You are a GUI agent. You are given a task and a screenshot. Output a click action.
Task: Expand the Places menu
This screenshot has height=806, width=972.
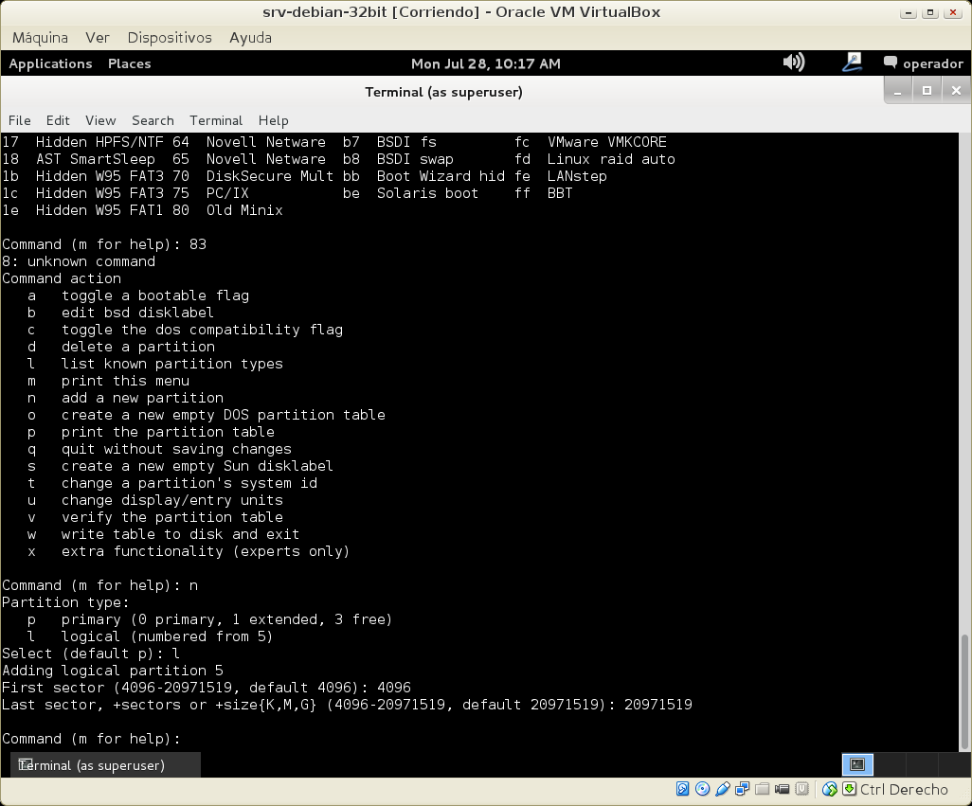pos(129,63)
